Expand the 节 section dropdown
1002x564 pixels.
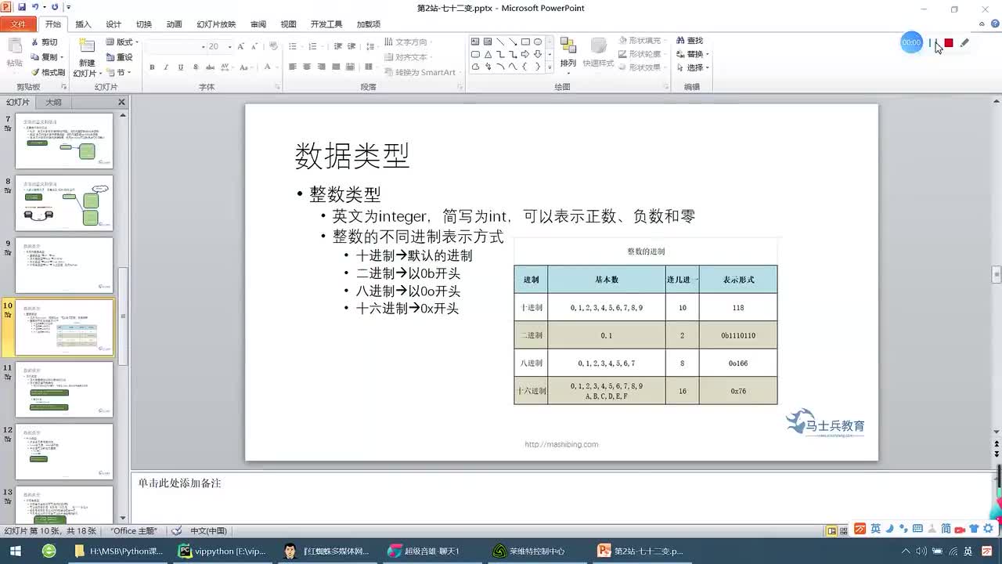click(x=120, y=72)
